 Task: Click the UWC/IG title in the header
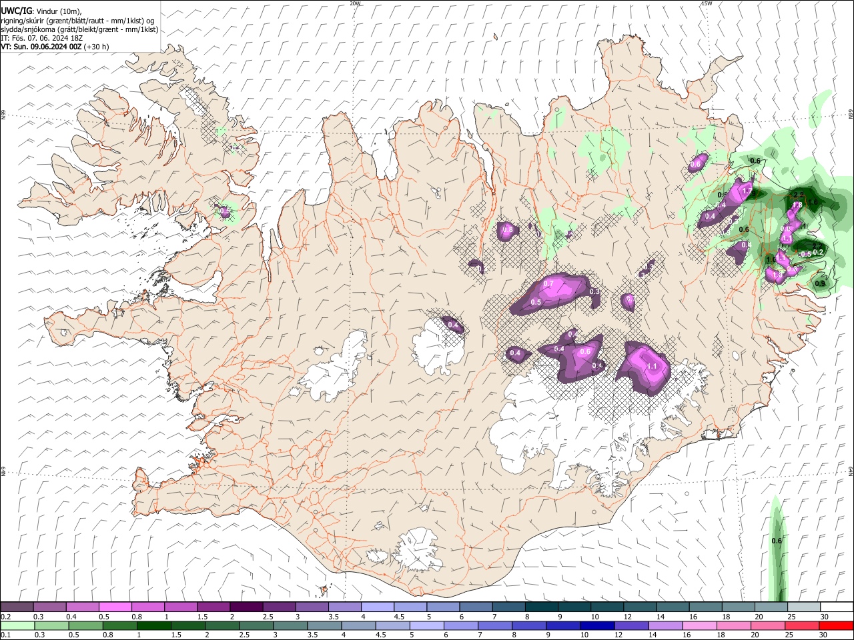click(16, 12)
